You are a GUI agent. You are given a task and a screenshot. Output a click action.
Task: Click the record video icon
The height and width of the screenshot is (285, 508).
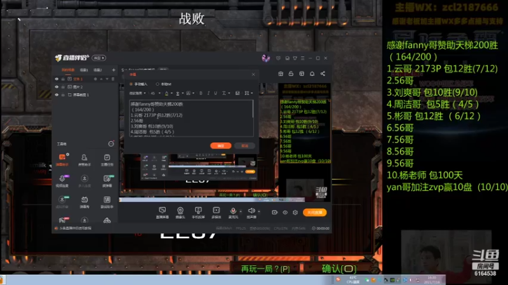274,213
